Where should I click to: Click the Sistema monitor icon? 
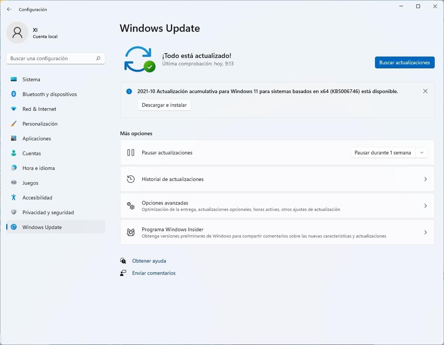pyautogui.click(x=13, y=79)
